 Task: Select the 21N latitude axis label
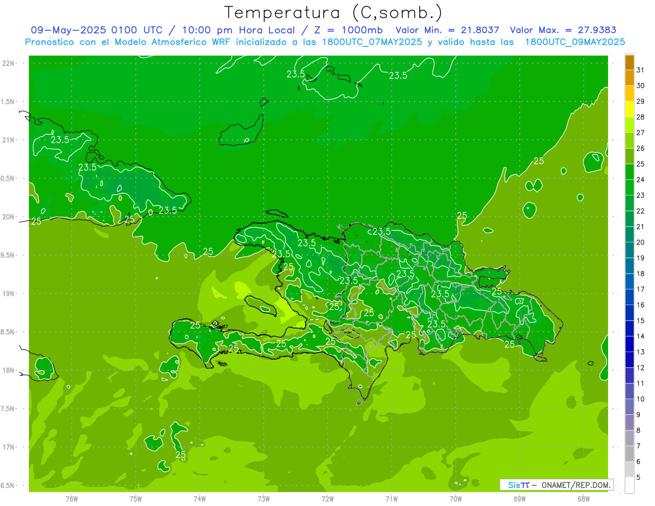9,140
